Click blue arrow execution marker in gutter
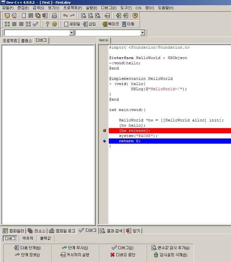 pos(105,141)
